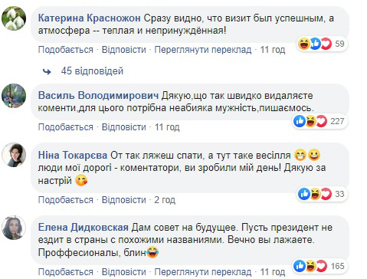This screenshot has width=367, height=279.
Task: Open Василь Володимирович's avatar picture
Action: point(14,96)
